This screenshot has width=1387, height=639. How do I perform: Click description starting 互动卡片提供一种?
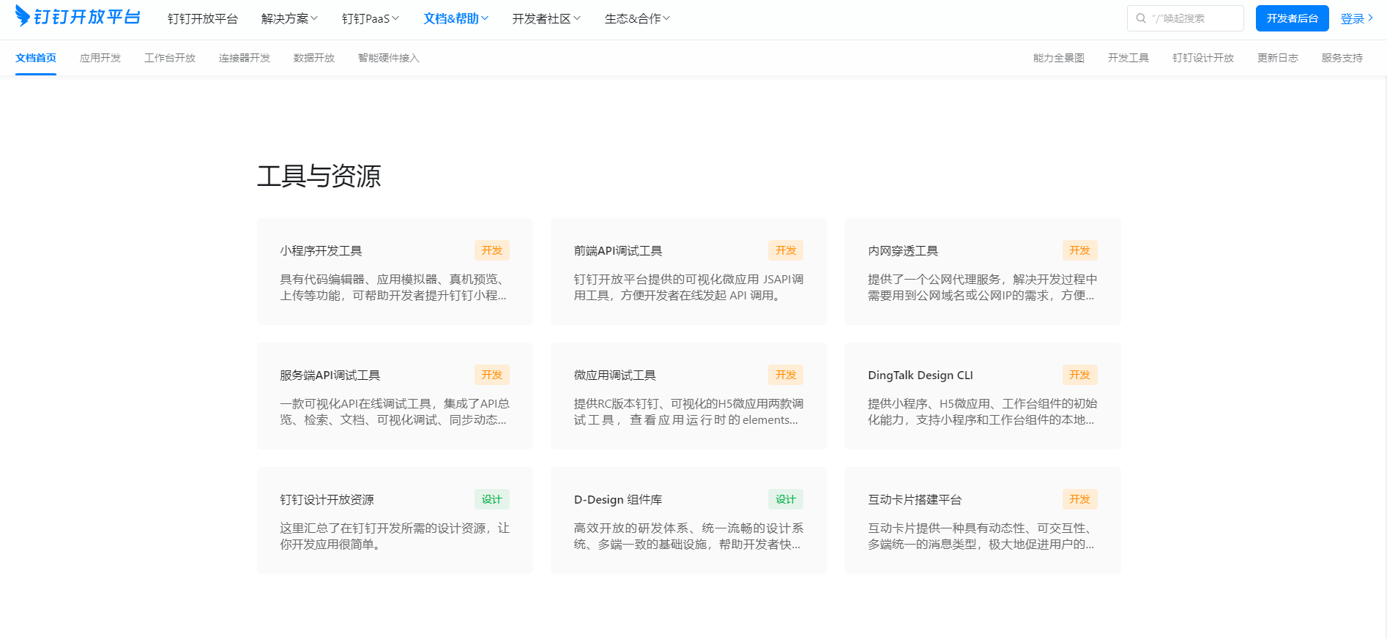click(x=983, y=537)
